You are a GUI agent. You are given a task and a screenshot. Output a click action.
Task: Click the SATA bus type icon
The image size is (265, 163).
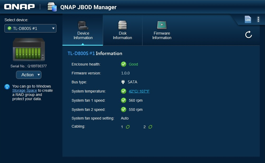123,82
